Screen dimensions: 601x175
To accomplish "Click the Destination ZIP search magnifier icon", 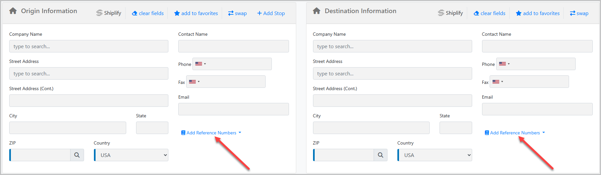I will [x=381, y=155].
